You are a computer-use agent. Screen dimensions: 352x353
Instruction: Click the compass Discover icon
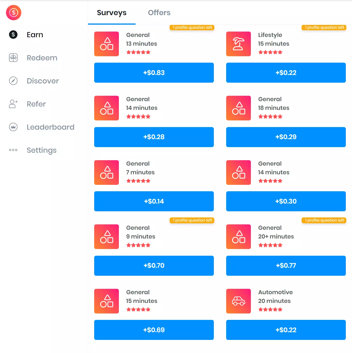pyautogui.click(x=13, y=81)
